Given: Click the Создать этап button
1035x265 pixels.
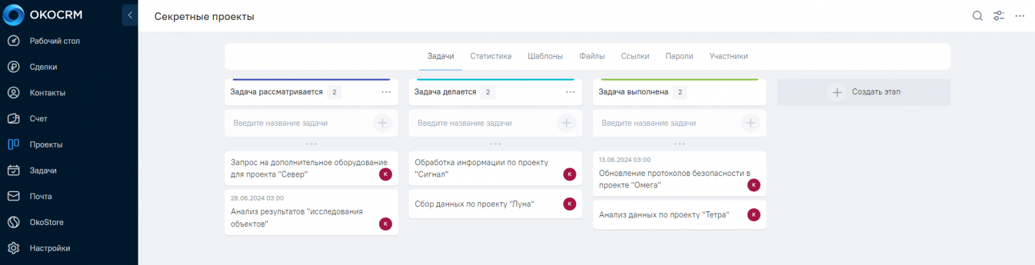Looking at the screenshot, I should tap(864, 92).
